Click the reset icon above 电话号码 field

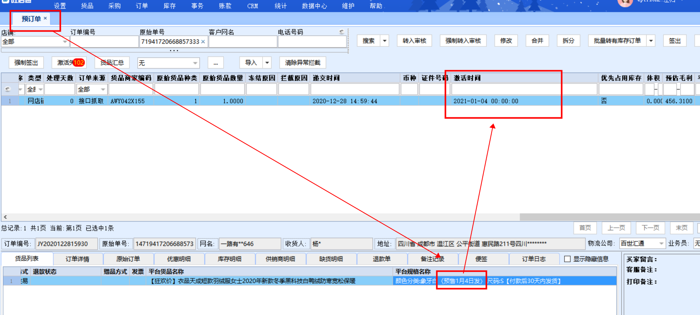tap(342, 32)
